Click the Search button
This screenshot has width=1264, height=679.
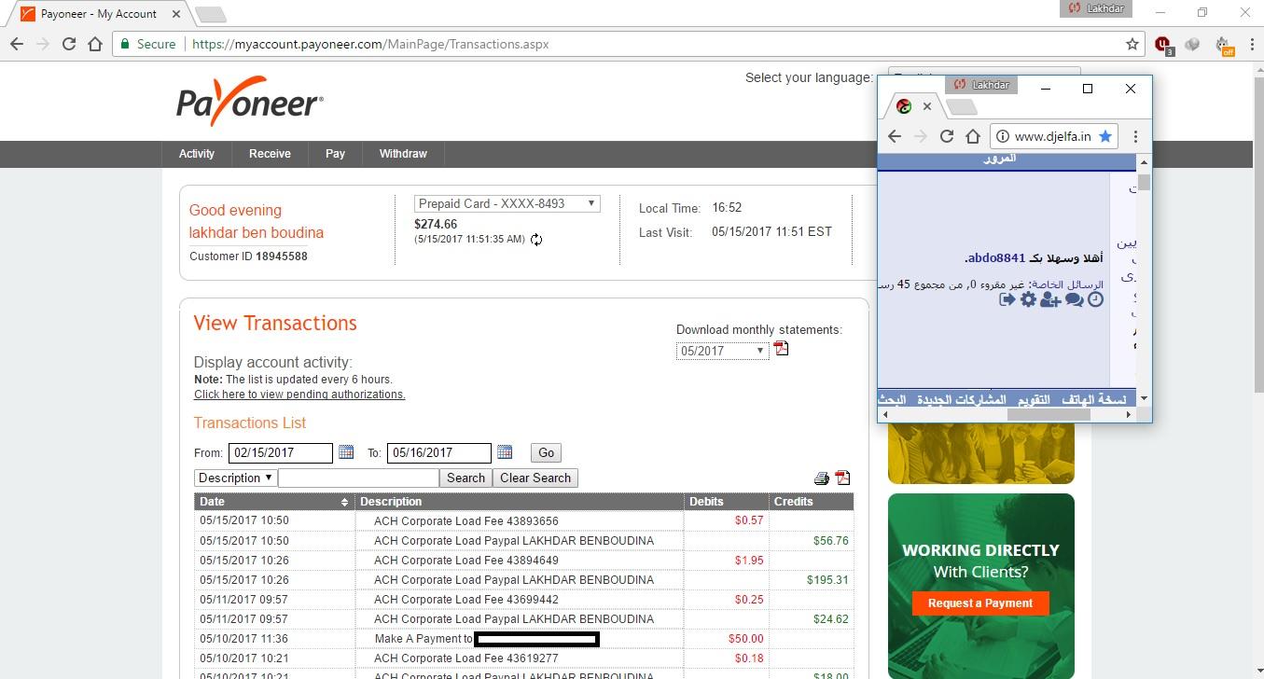tap(465, 478)
